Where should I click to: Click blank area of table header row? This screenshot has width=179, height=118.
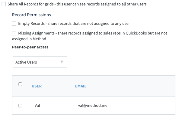click(x=130, y=86)
